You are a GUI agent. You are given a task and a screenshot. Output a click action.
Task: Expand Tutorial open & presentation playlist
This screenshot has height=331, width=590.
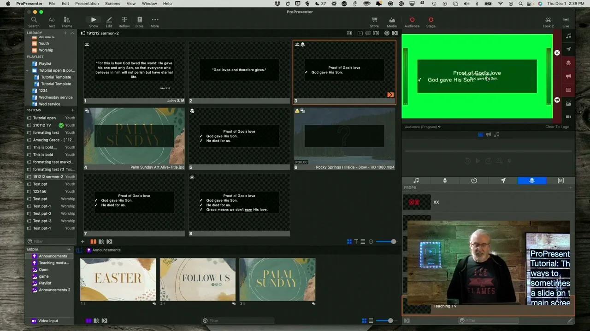[27, 70]
